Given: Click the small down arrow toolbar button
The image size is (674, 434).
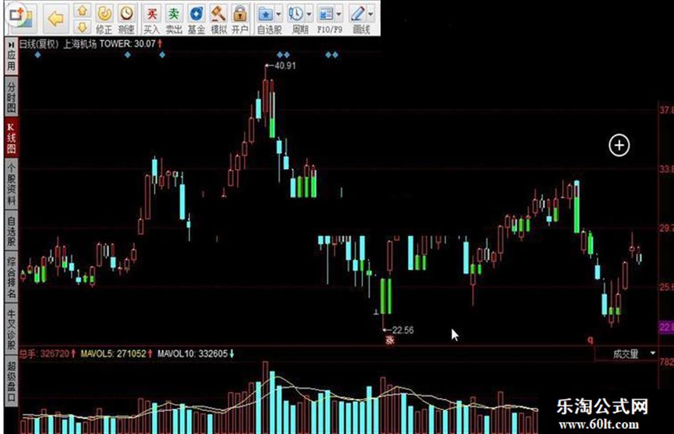Looking at the screenshot, I should coord(83,26).
